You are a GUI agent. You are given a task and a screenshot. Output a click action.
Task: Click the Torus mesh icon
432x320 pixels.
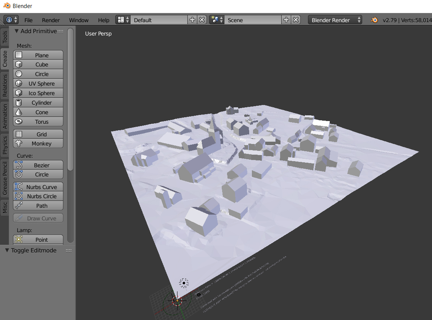coord(19,122)
